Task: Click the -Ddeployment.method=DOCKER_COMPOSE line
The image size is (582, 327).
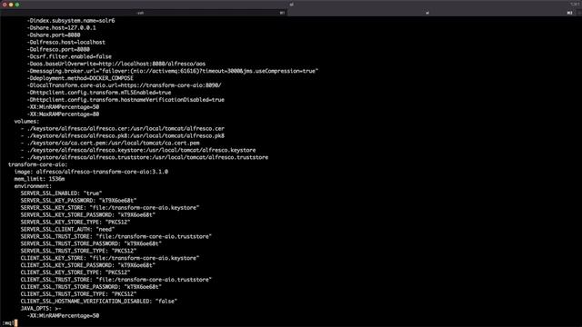Action: [80, 78]
